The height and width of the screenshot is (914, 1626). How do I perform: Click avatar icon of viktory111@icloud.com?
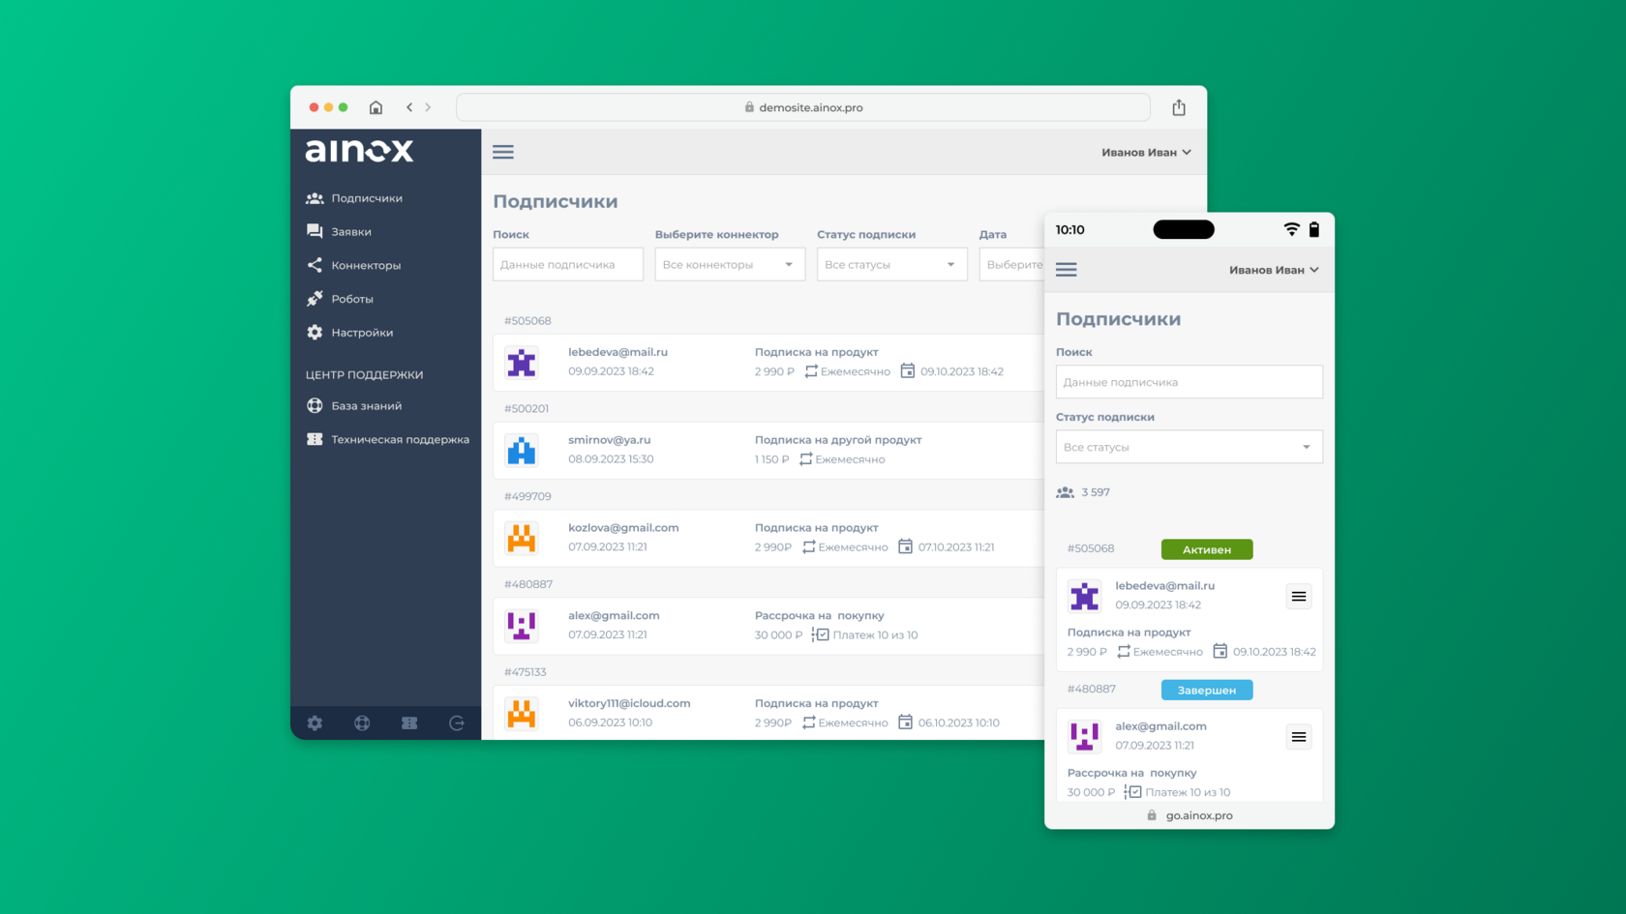[x=522, y=714]
